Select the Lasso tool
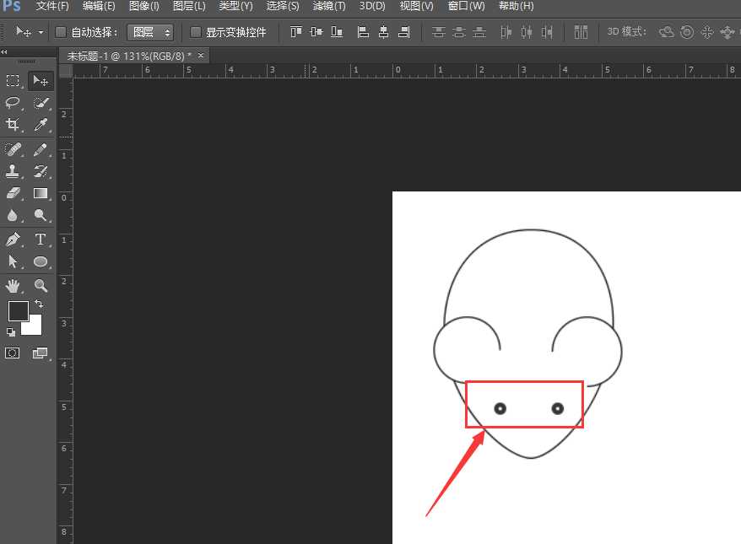Screen dimensions: 741x544 [14, 103]
